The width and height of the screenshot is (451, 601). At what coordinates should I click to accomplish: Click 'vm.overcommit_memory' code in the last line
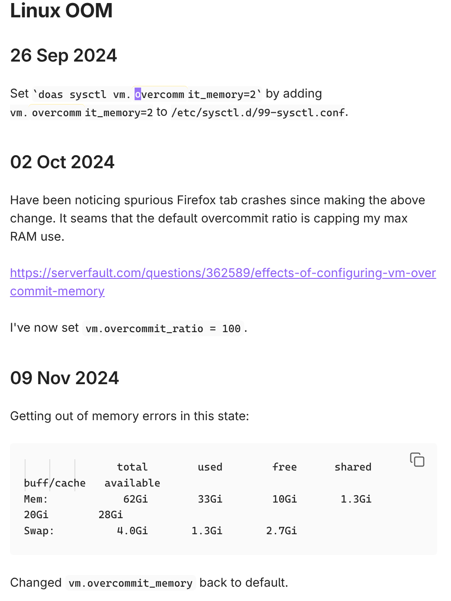130,583
